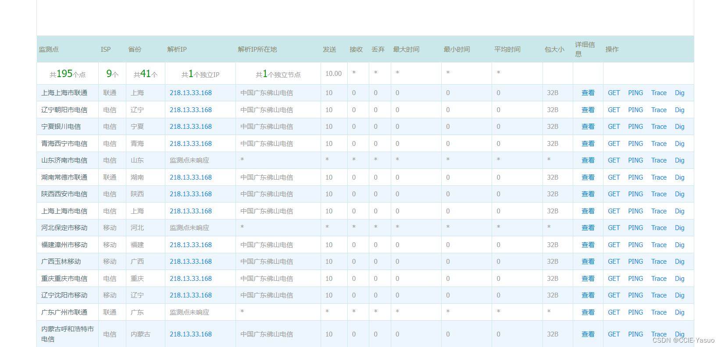721x347 pixels.
Task: Click the 操作 column header
Action: click(612, 50)
